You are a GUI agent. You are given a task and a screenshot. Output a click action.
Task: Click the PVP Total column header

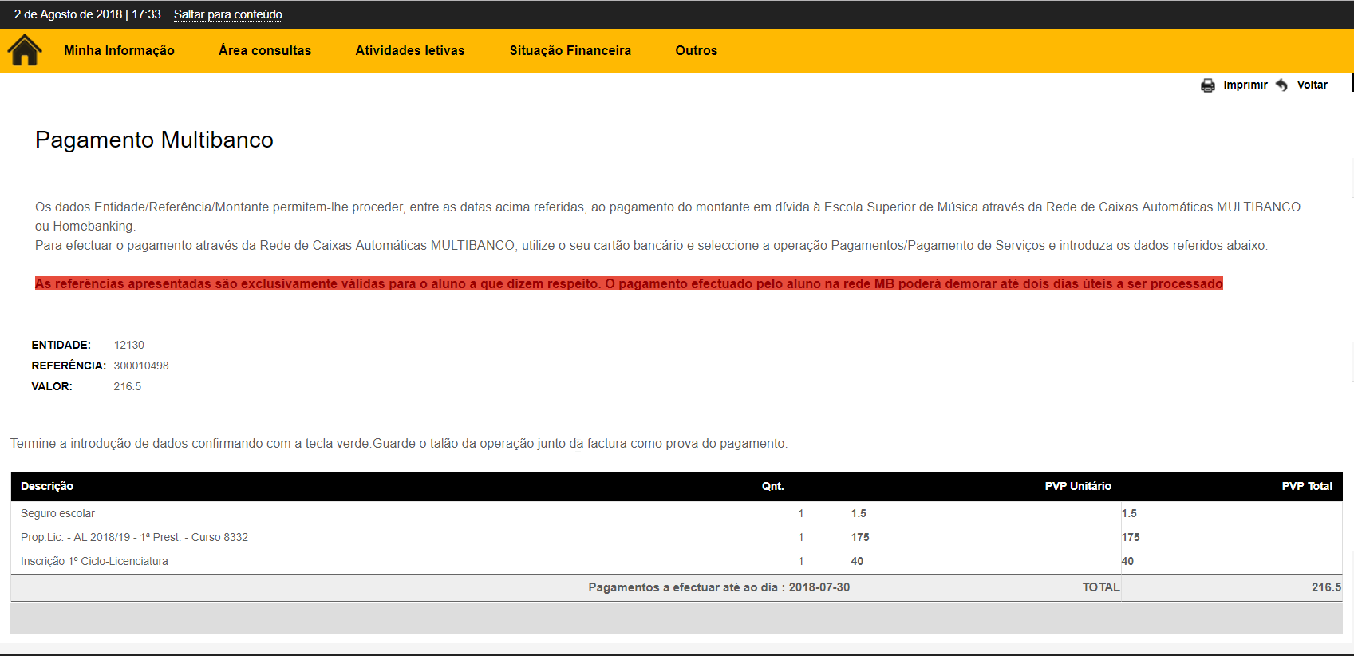click(x=1307, y=486)
